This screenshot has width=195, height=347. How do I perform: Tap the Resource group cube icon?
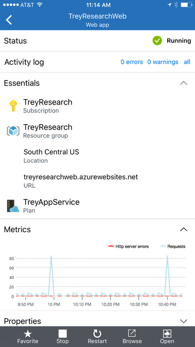[x=13, y=131]
